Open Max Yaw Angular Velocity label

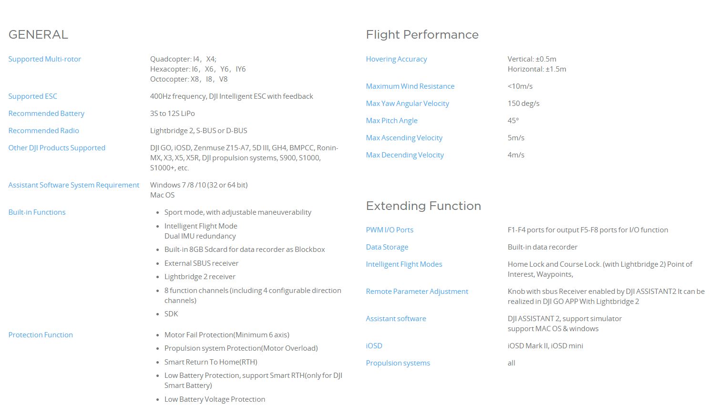(407, 104)
